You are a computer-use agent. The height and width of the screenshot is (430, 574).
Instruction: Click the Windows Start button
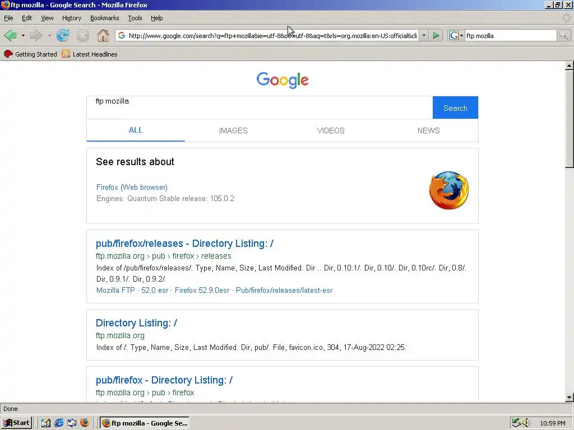[x=16, y=423]
